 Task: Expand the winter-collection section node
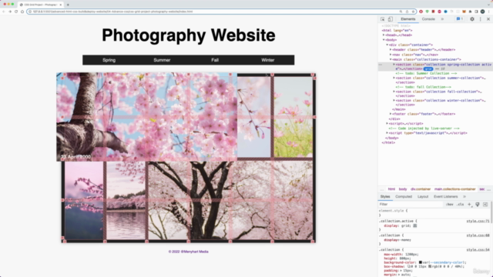tap(394, 100)
